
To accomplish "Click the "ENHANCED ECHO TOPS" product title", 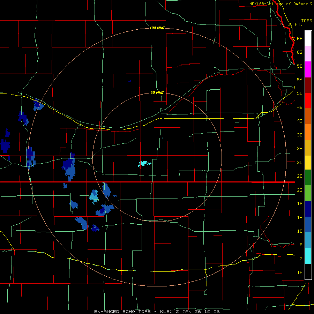I will (x=122, y=312).
